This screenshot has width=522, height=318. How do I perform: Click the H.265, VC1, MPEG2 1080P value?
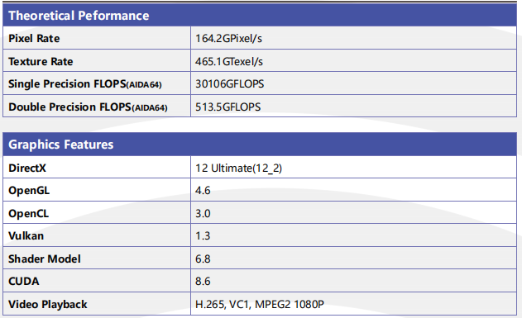click(x=260, y=305)
